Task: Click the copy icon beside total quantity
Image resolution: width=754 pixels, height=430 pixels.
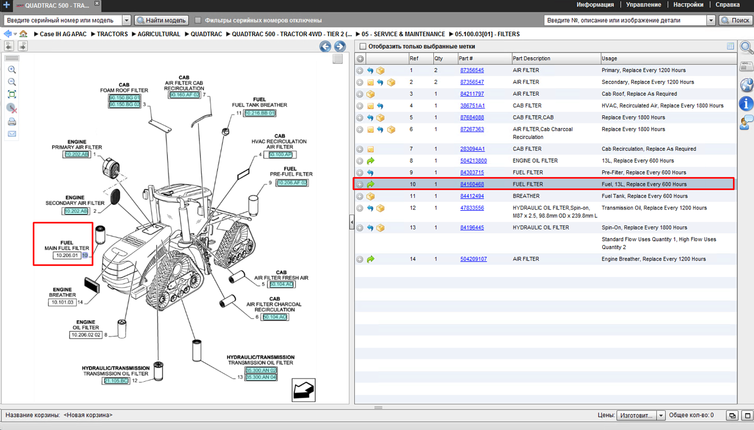Action: (x=732, y=415)
